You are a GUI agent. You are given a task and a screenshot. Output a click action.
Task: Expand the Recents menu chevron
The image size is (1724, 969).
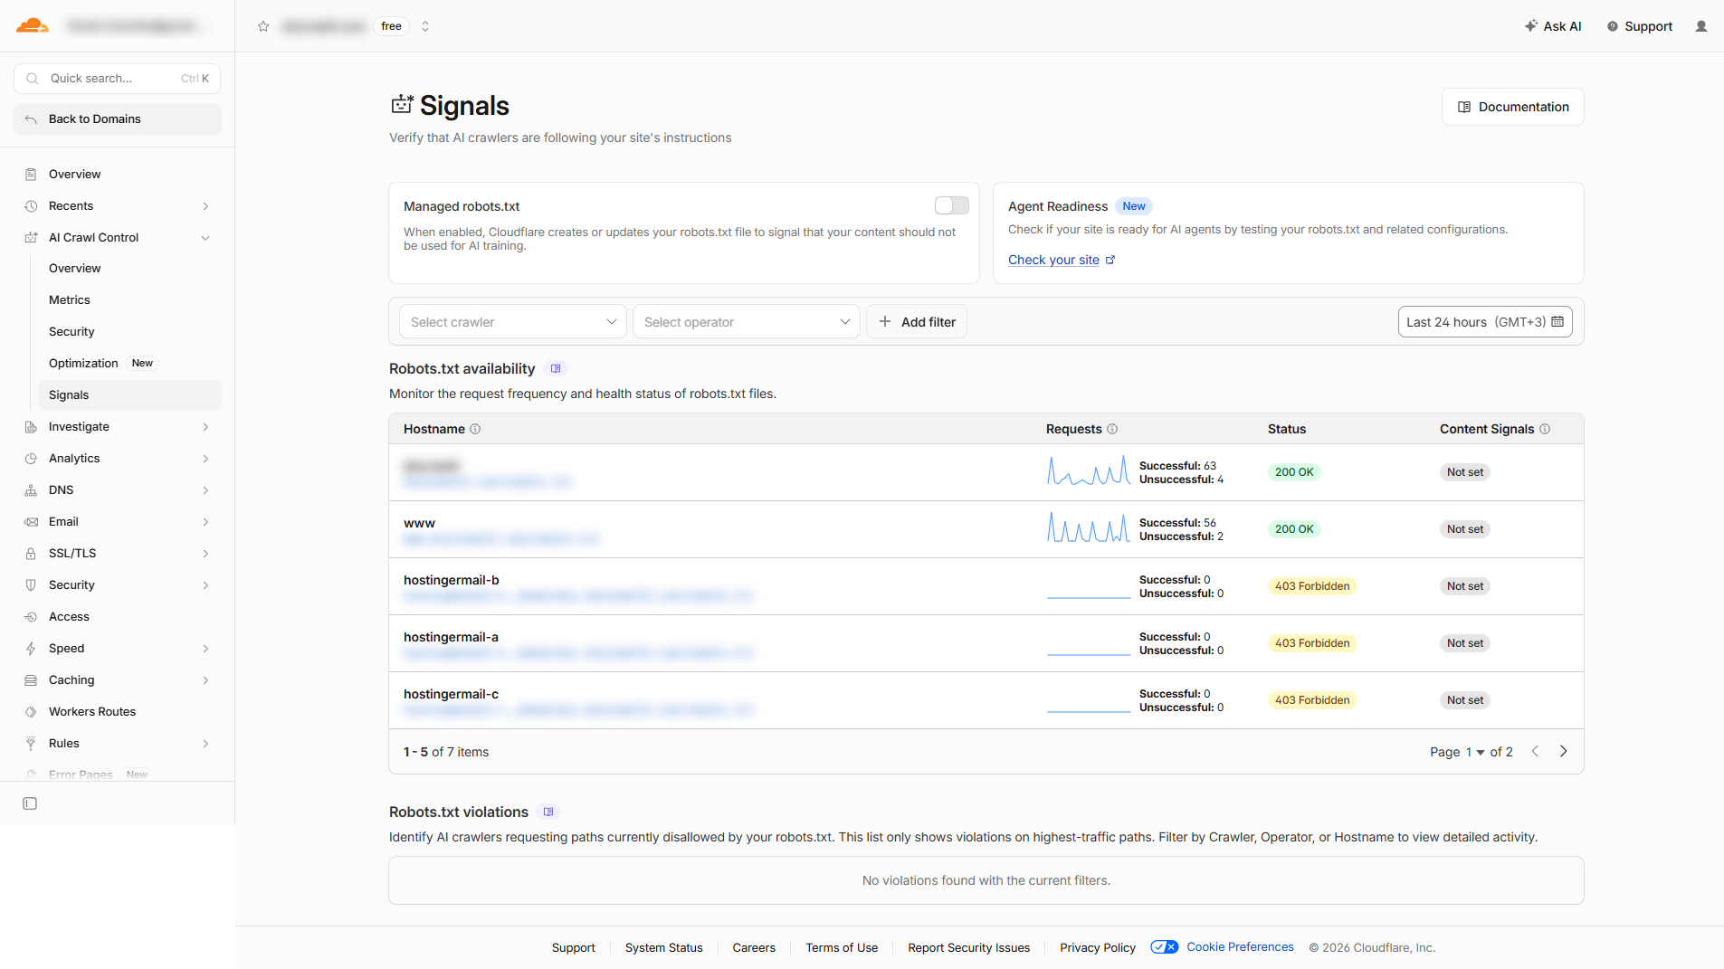click(205, 206)
